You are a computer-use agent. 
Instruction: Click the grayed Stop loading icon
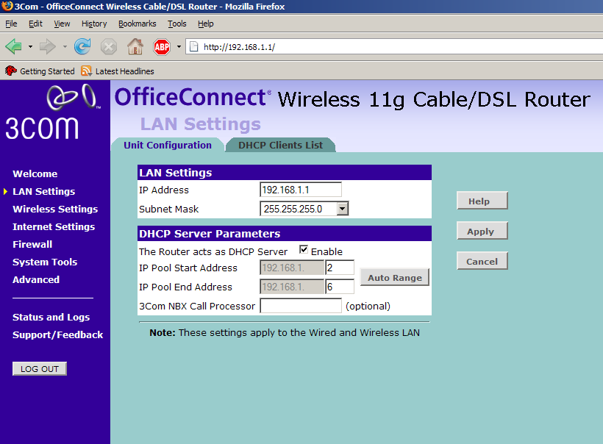pos(109,47)
